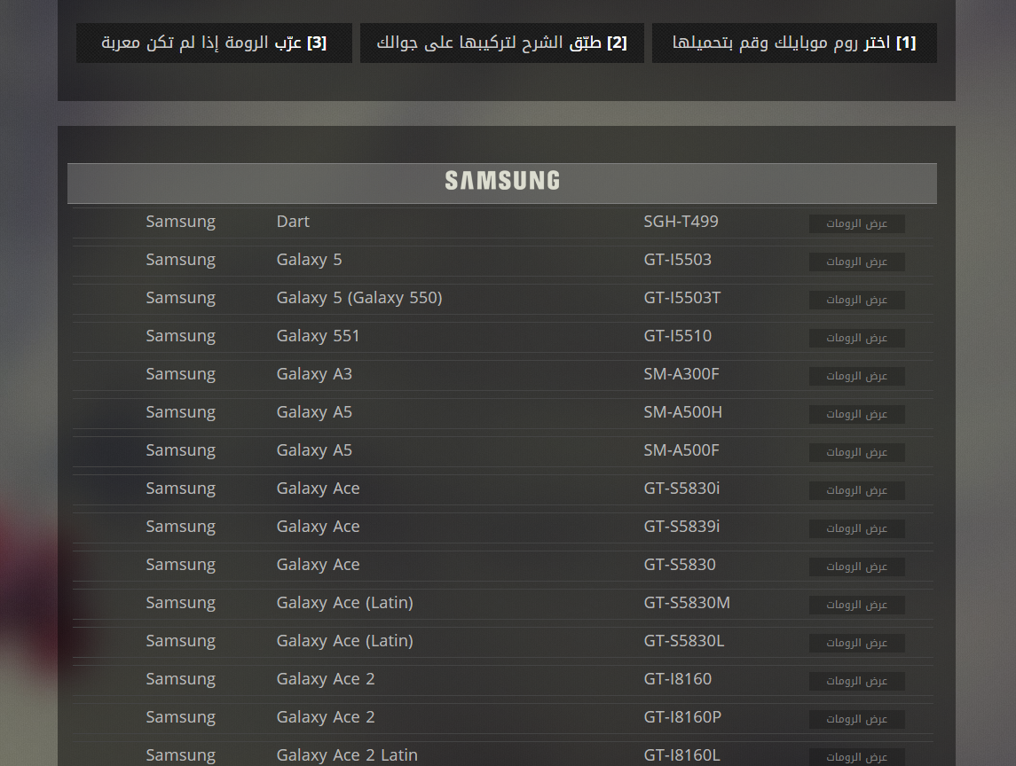Click step 3 Arabize the ROM box

[214, 43]
